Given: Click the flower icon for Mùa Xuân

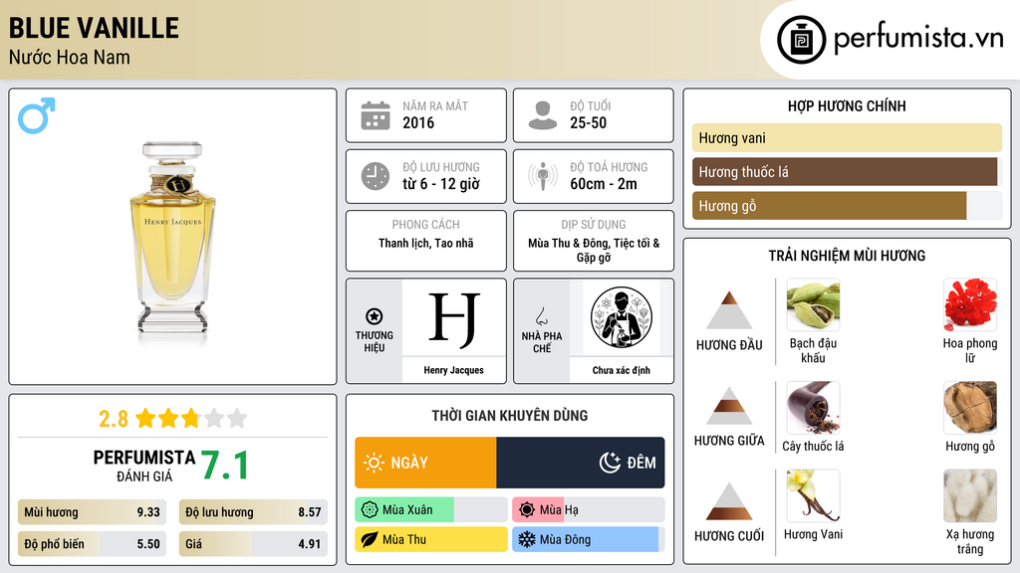Looking at the screenshot, I should coord(370,510).
